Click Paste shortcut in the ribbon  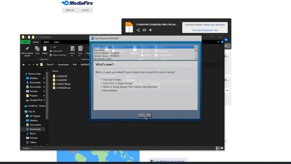58,55
